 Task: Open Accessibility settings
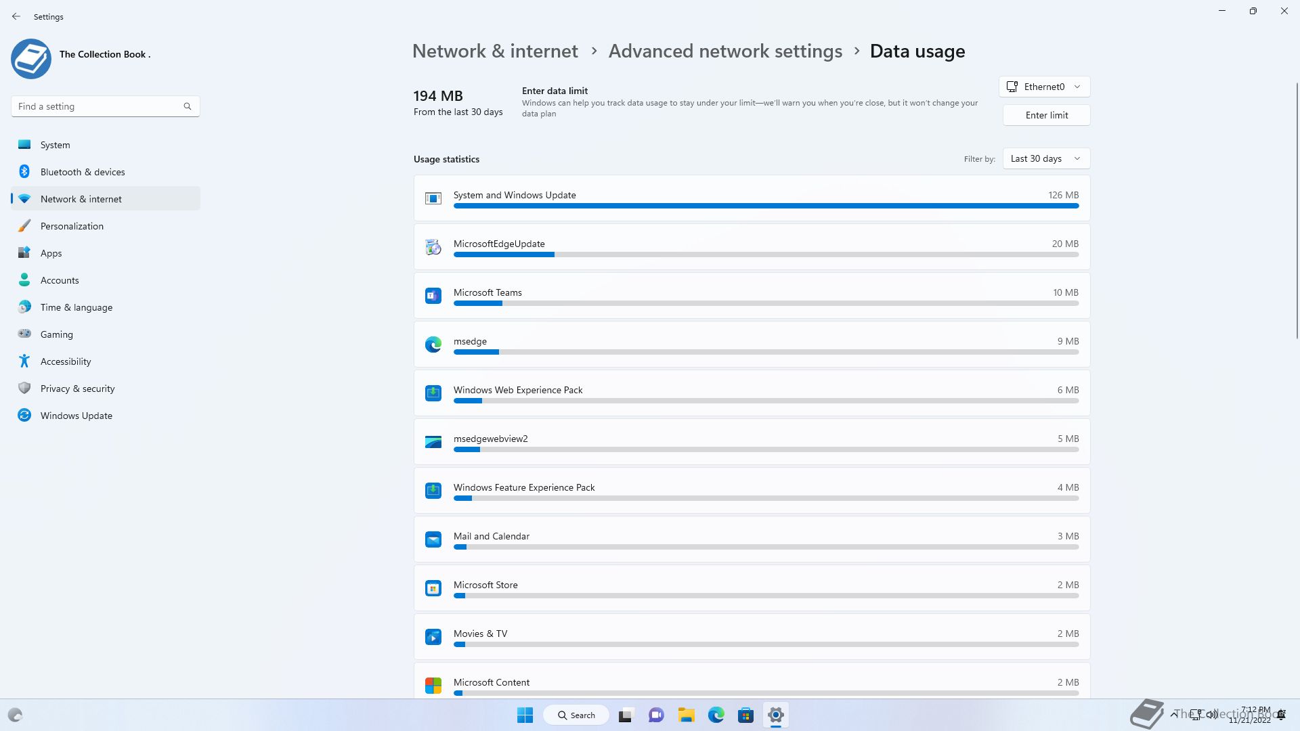coord(106,361)
